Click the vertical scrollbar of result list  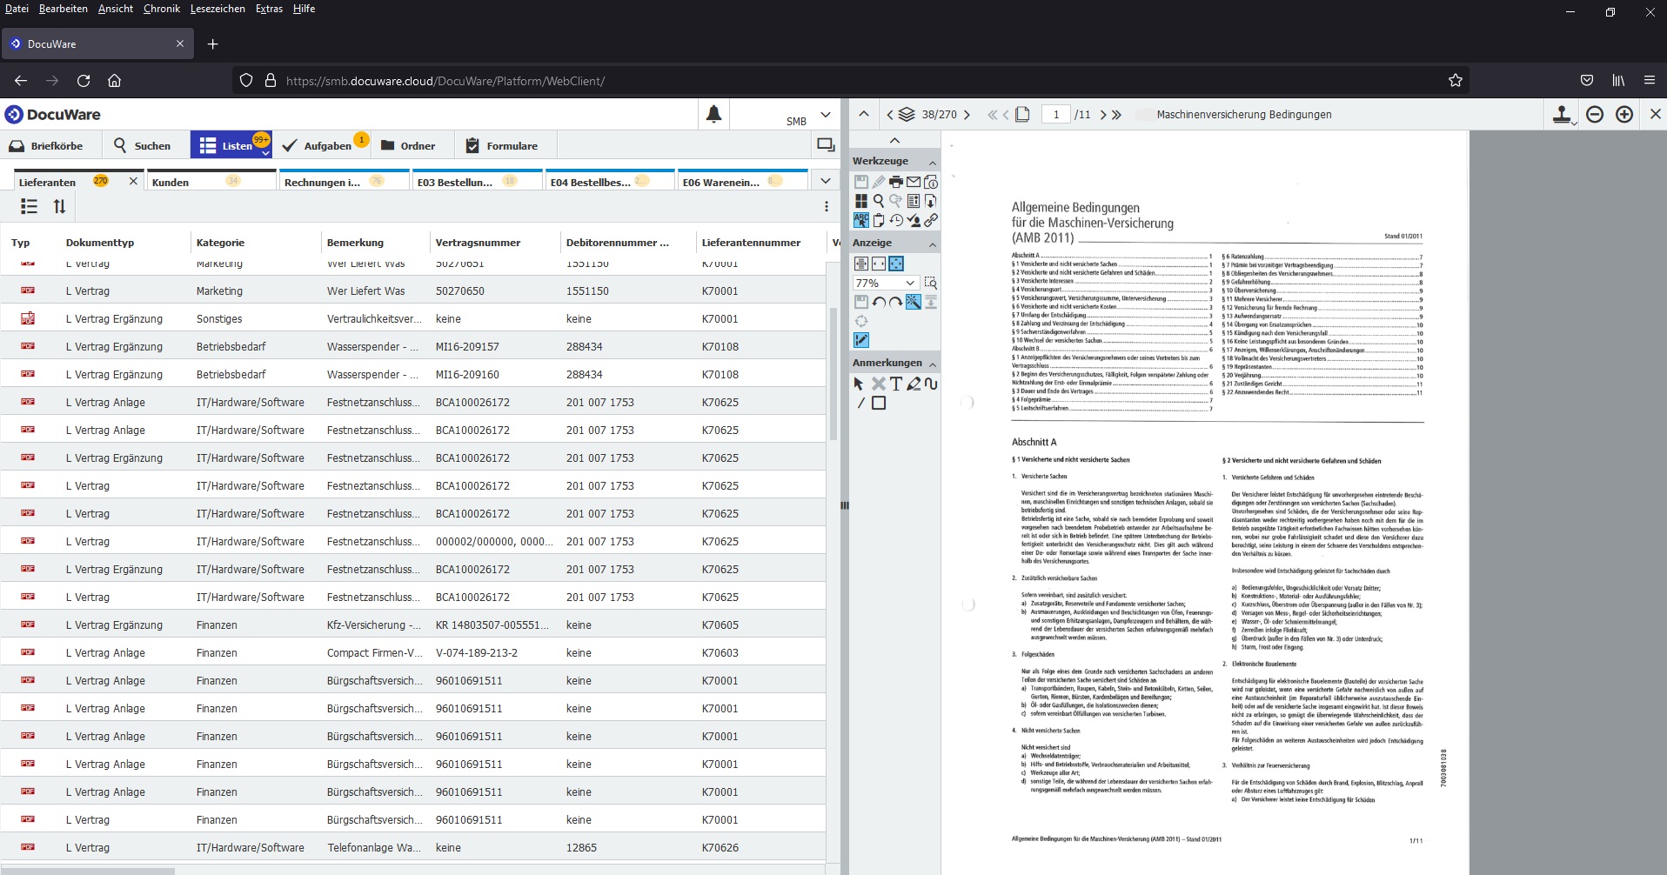tap(833, 374)
